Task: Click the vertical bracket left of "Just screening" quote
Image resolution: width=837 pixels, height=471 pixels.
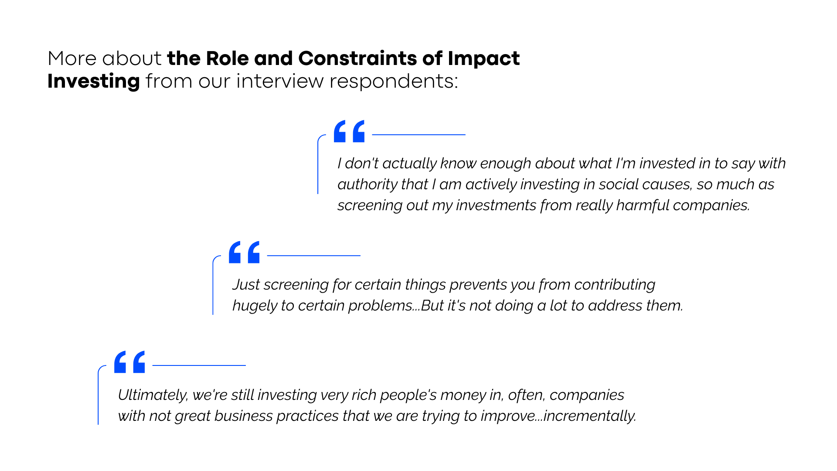Action: click(213, 286)
